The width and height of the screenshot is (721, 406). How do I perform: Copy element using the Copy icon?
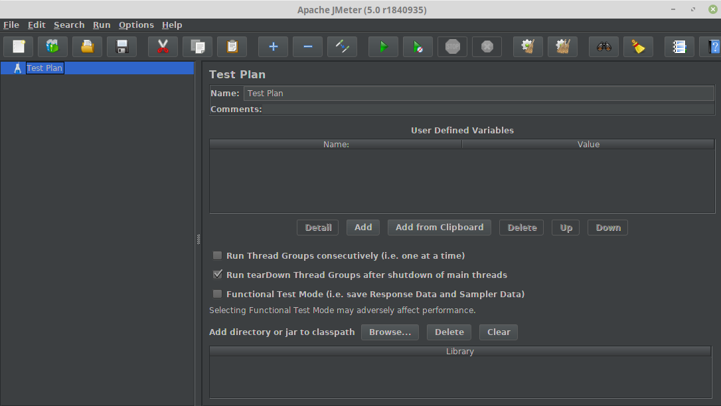(x=197, y=47)
